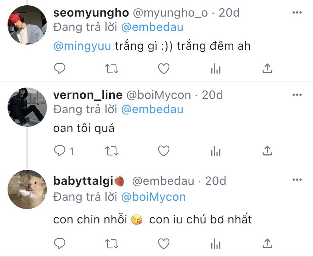
Task: Open more options for babyttalgi's tweet
Action: pos(297,180)
